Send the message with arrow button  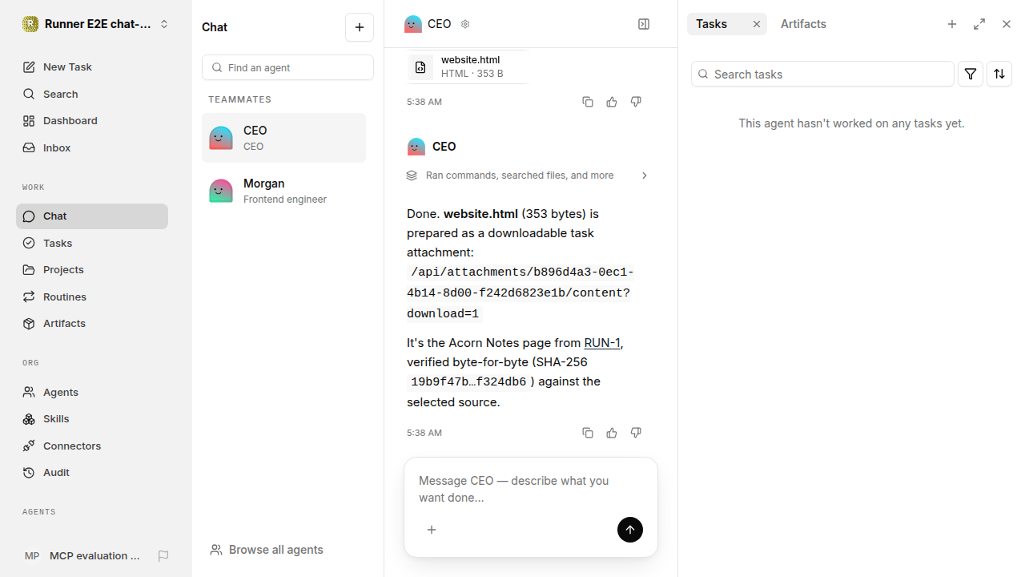click(x=630, y=530)
